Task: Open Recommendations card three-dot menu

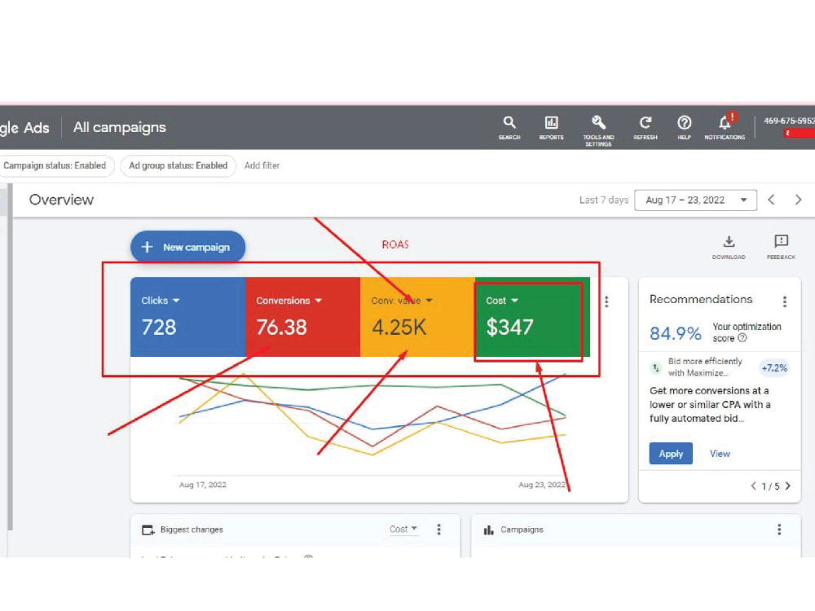Action: [785, 301]
